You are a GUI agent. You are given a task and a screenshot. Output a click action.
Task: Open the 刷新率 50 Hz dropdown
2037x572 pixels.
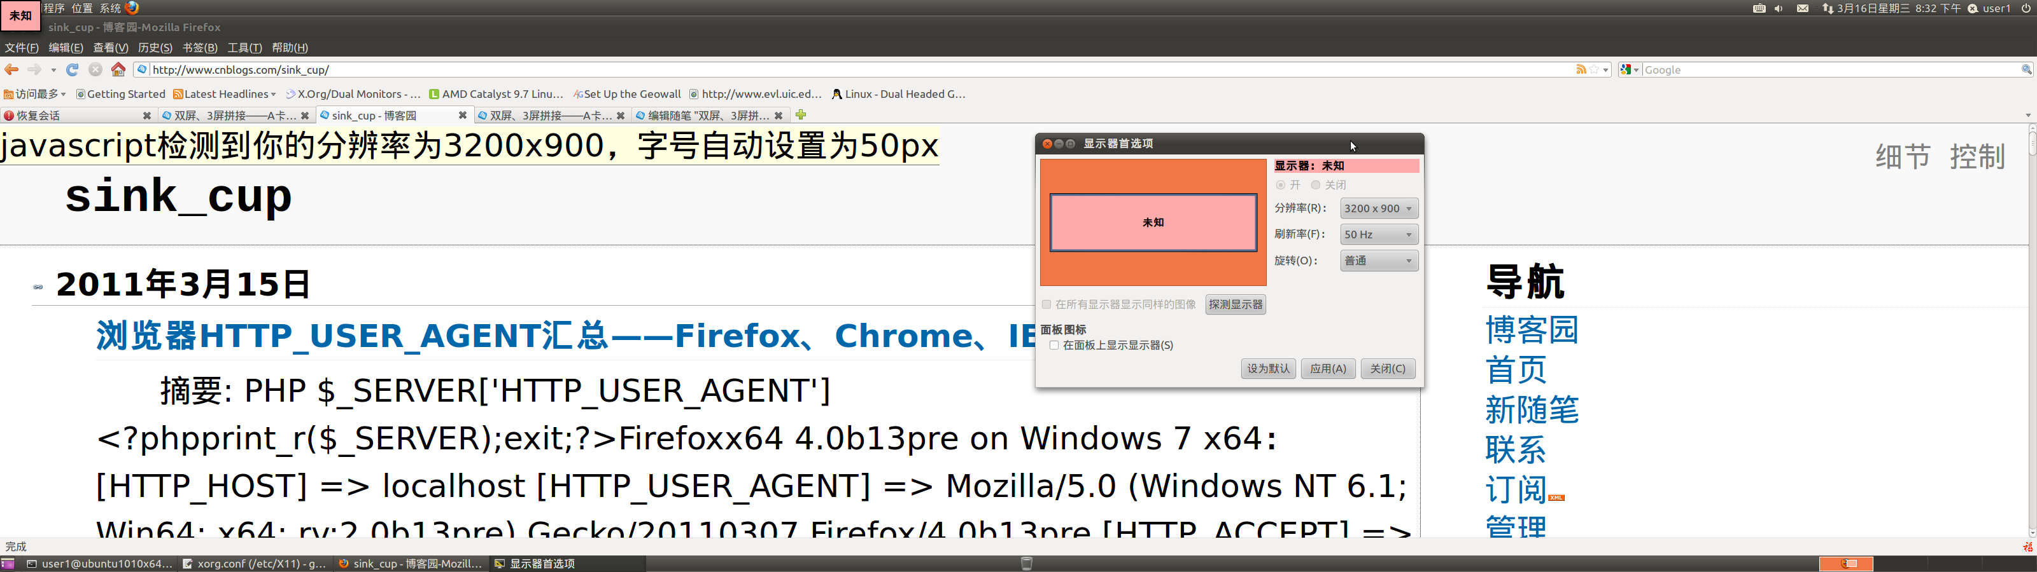tap(1379, 235)
